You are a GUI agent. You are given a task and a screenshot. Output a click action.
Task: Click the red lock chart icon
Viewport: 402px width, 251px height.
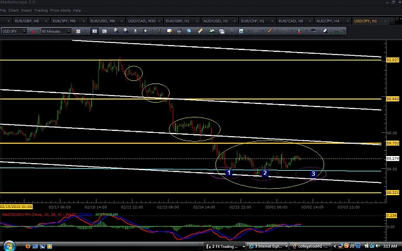(32, 31)
